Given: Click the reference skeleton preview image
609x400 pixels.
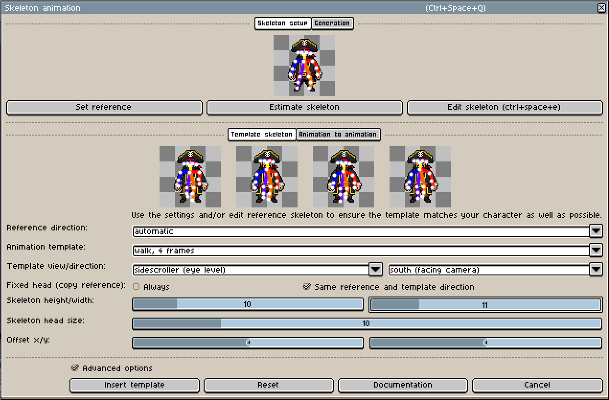Looking at the screenshot, I should point(304,66).
